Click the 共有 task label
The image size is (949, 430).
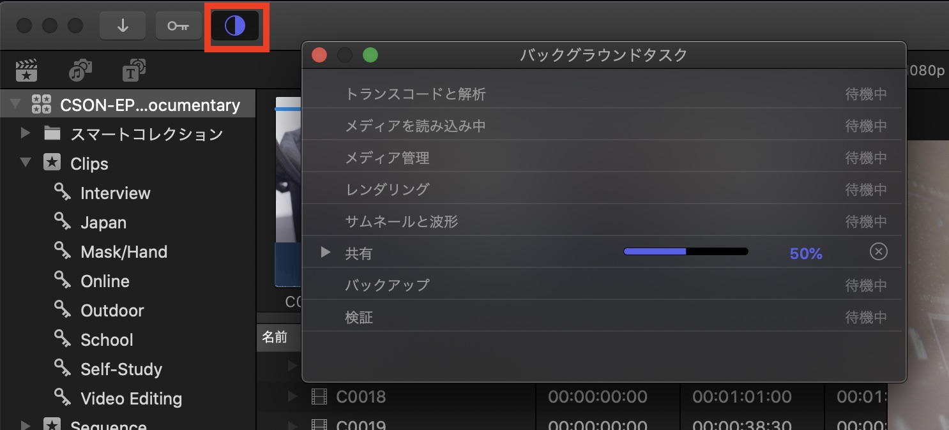click(358, 253)
